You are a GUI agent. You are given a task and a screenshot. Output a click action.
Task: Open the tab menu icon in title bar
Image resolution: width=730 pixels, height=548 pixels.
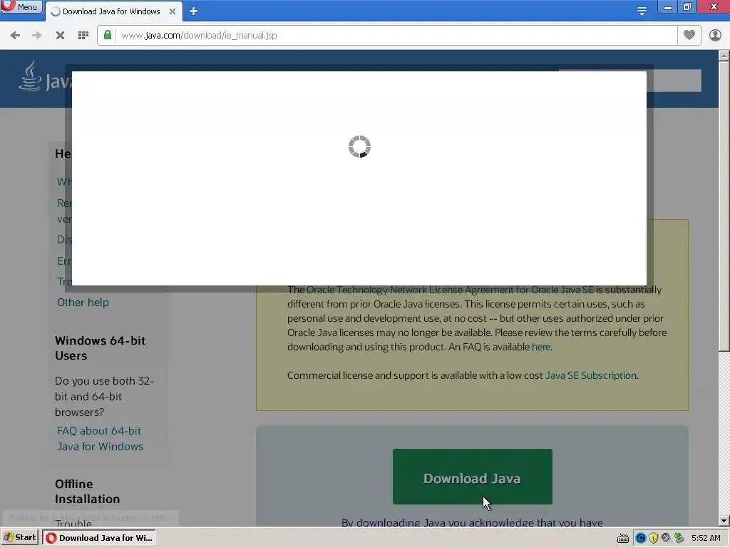tap(642, 11)
